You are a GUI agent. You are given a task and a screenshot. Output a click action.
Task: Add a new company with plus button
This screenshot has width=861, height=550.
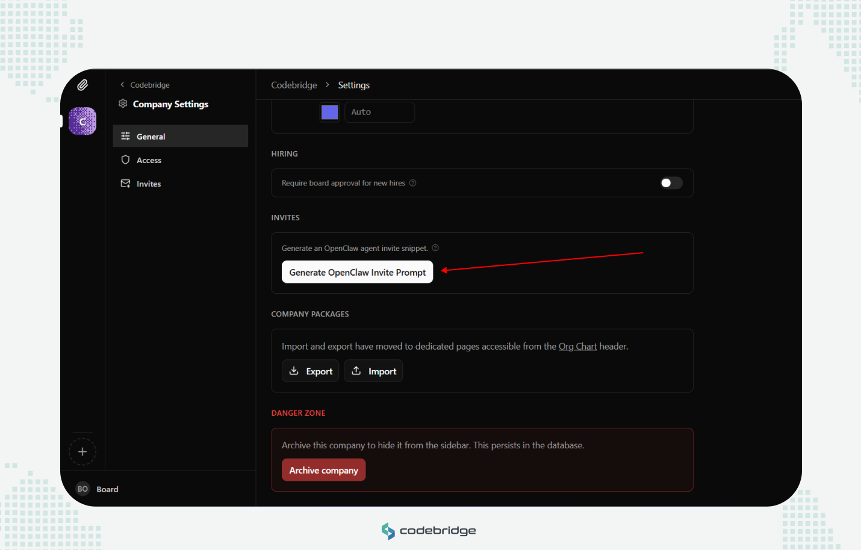tap(82, 452)
